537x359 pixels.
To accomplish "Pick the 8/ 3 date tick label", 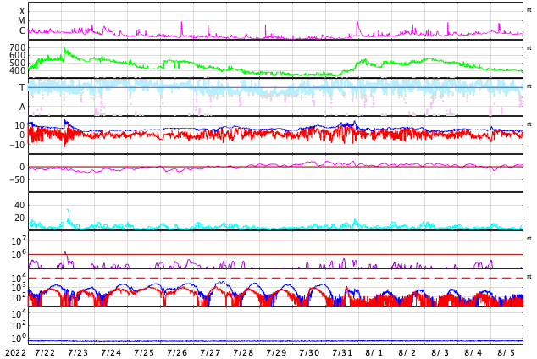I will (440, 352).
